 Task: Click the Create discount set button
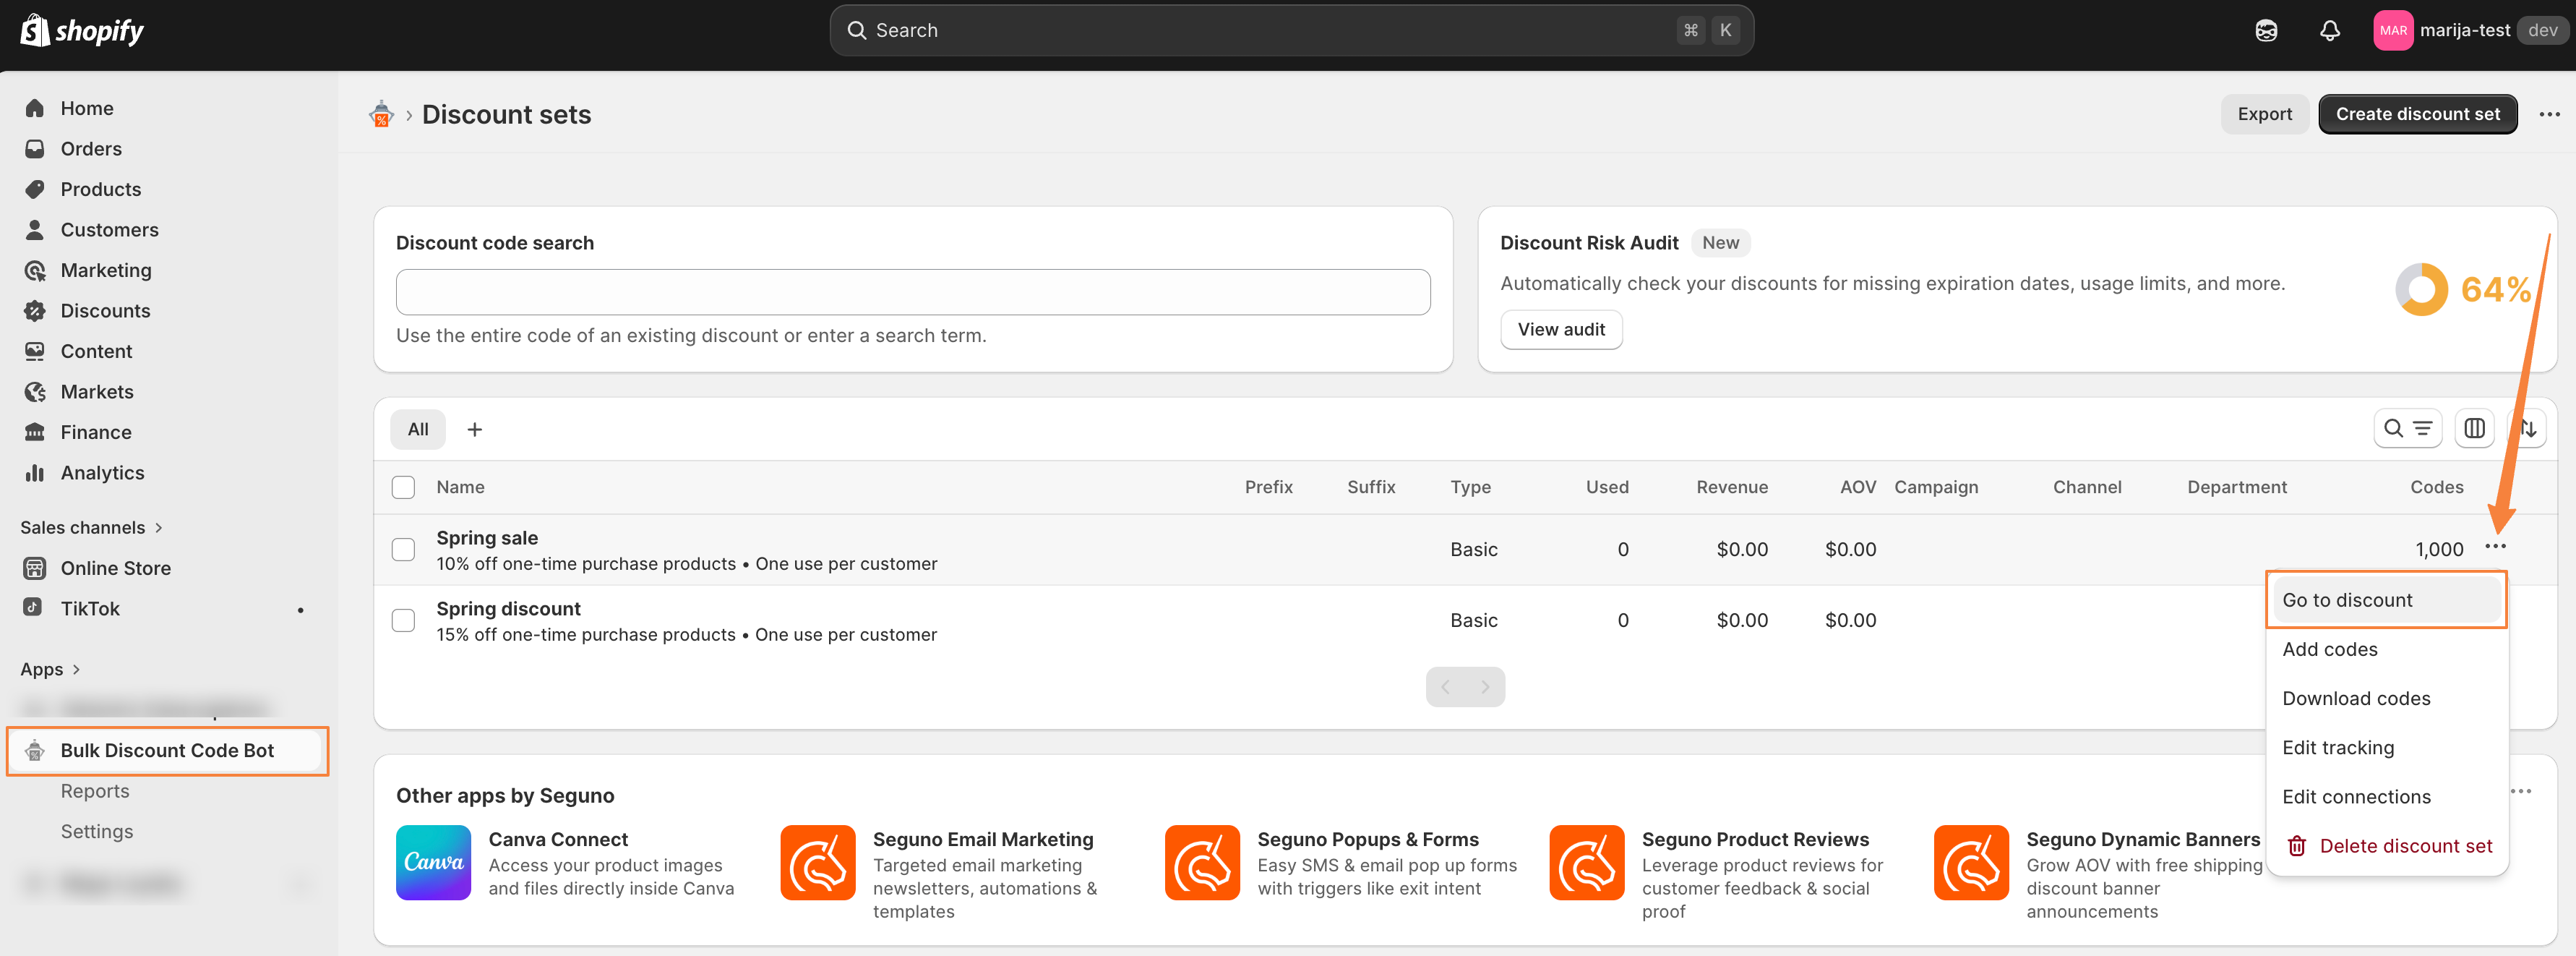coord(2416,114)
